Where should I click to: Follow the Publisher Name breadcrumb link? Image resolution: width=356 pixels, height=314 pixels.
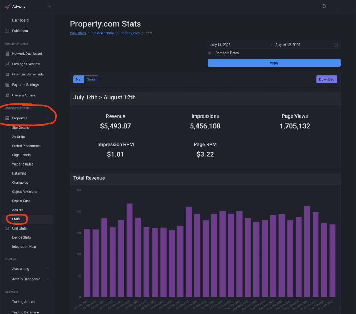(103, 33)
